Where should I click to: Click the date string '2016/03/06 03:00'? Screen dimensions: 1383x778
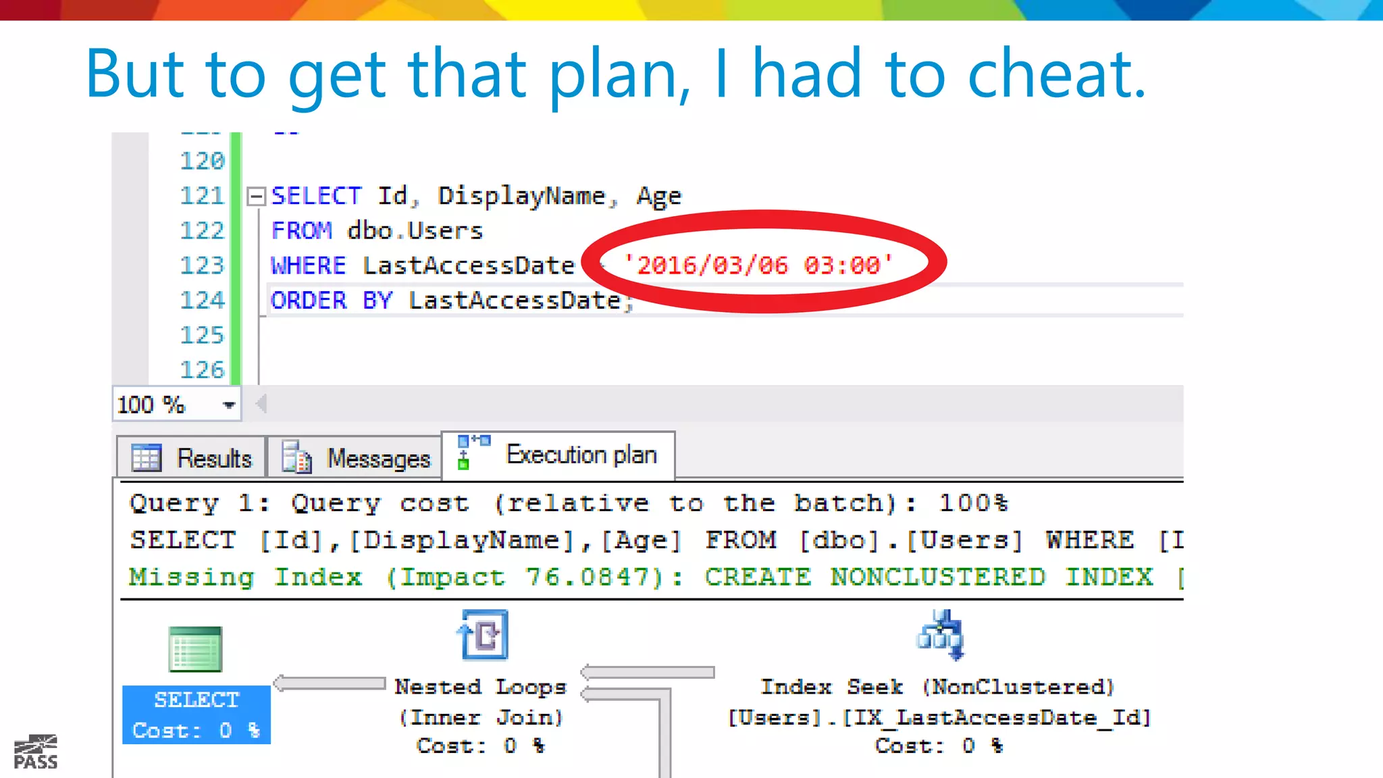(758, 265)
